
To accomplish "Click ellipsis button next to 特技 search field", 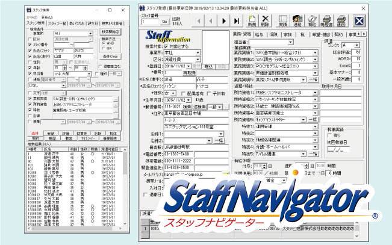I will [116, 110].
